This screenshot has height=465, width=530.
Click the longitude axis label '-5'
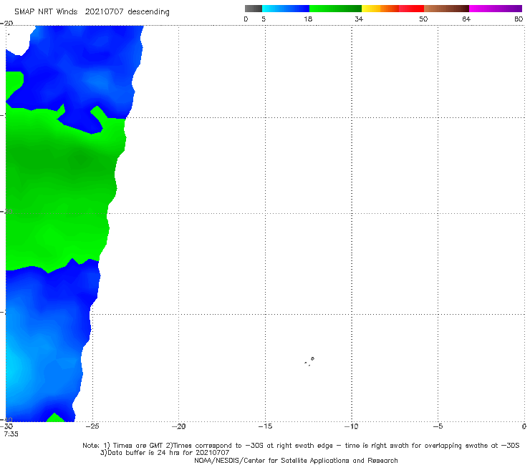click(438, 426)
